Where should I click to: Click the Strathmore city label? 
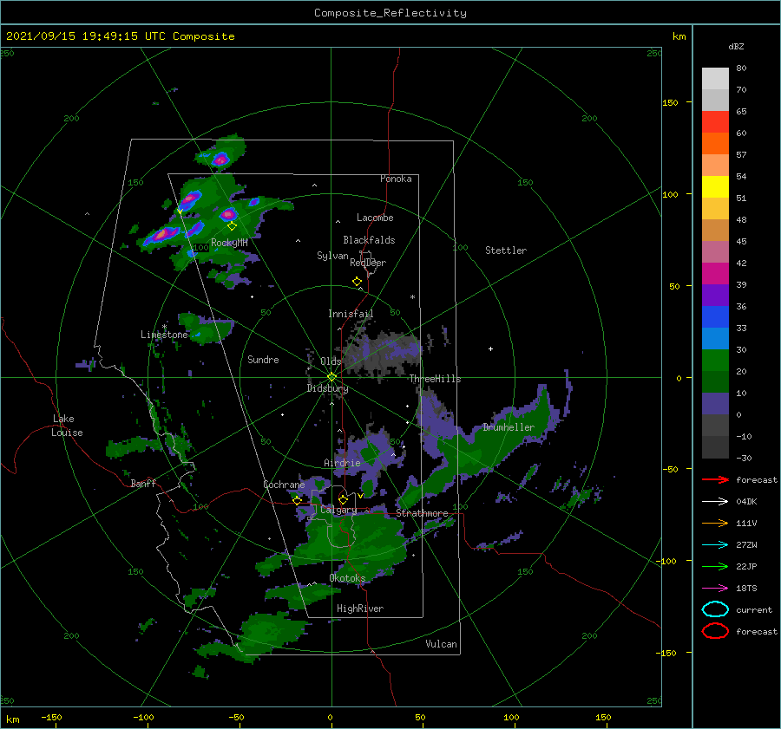[422, 513]
